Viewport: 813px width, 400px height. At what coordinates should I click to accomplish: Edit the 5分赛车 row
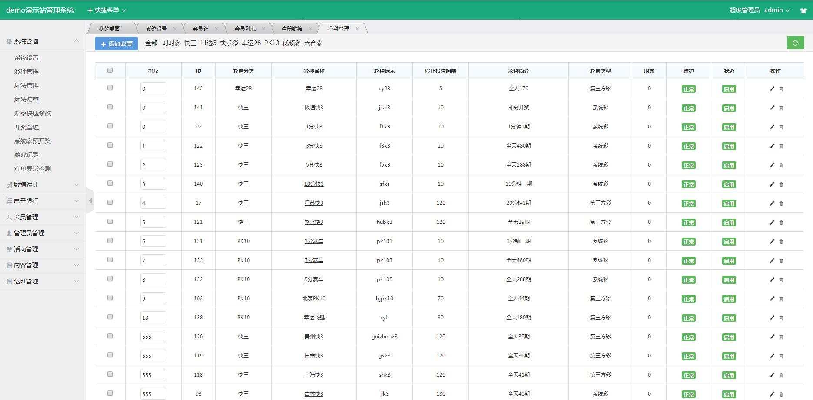[772, 279]
